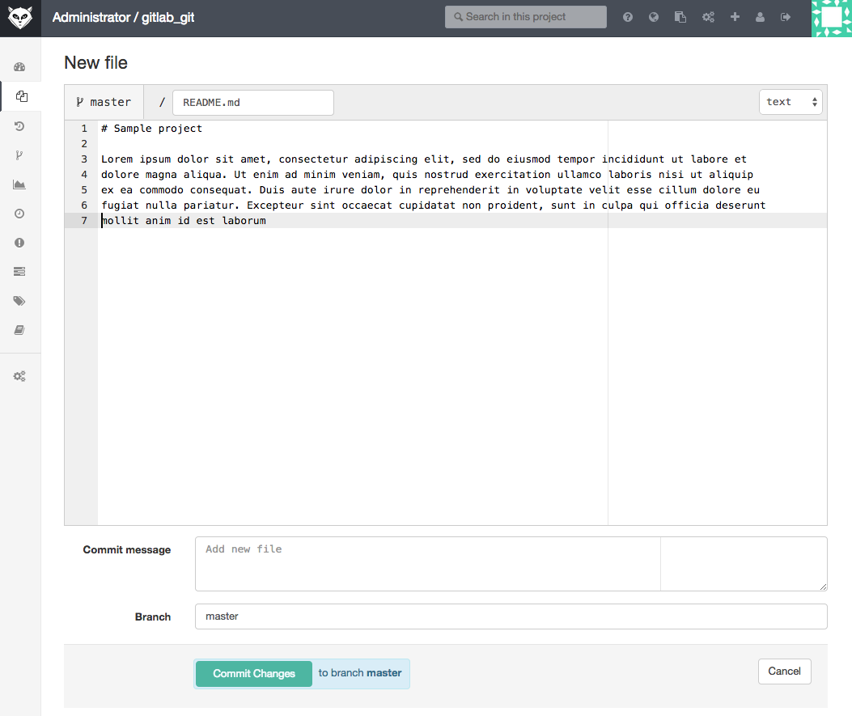Image resolution: width=852 pixels, height=716 pixels.
Task: Open the admin area gears icon
Action: pyautogui.click(x=708, y=17)
